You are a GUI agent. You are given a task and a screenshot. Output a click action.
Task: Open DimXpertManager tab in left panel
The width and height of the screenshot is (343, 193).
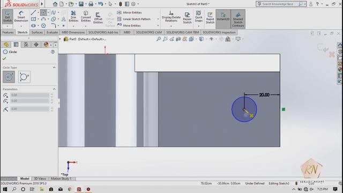(x=36, y=44)
